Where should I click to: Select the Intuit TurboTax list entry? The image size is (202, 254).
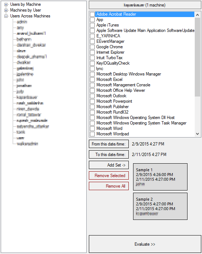pyautogui.click(x=110, y=58)
